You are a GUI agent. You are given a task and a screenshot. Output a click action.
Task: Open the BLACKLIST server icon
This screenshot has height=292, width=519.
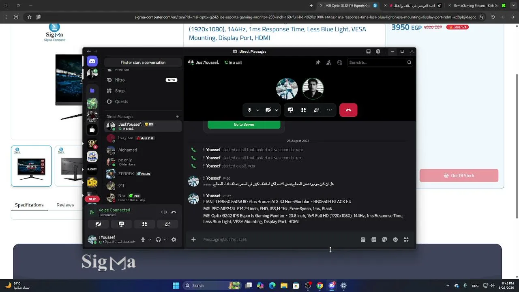coord(92,169)
